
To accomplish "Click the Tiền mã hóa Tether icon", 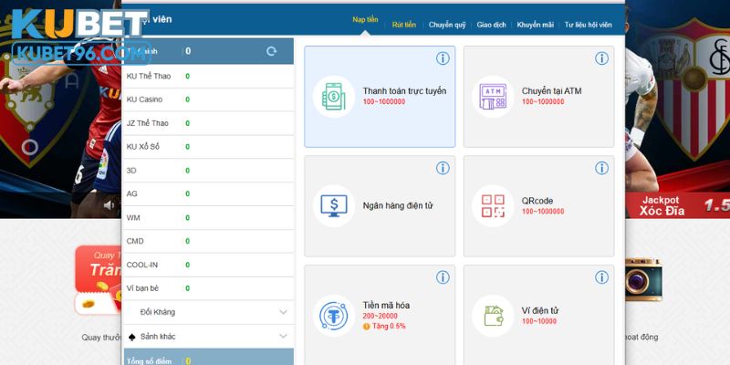I will point(334,316).
